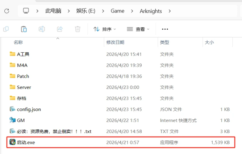Click the JSON 文件 type cell
Screen dimensions: 242x154
click(171, 109)
